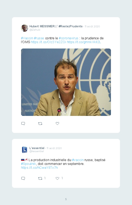Open the #vaccin hashtag in L'essentiel tweet
This screenshot has height=205, width=132.
pos(78,160)
